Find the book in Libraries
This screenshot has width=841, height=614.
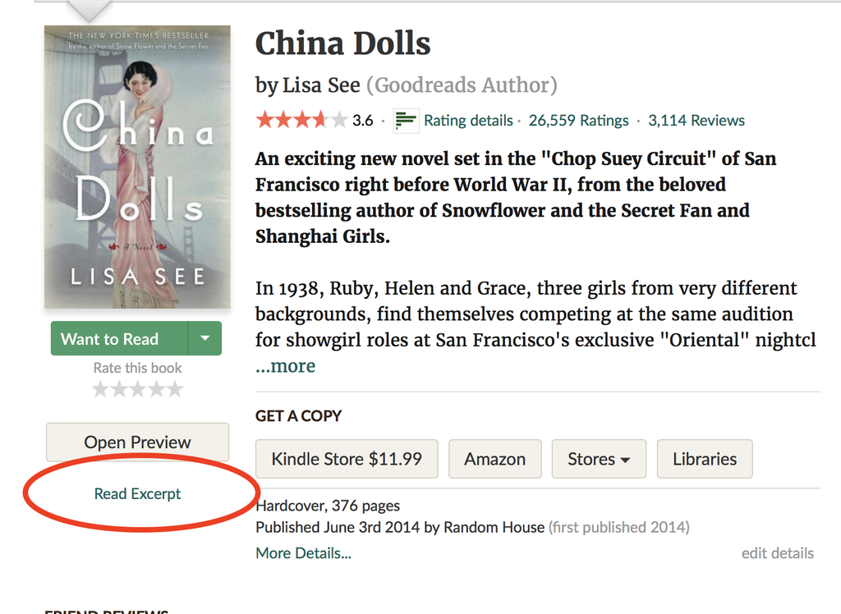[705, 459]
